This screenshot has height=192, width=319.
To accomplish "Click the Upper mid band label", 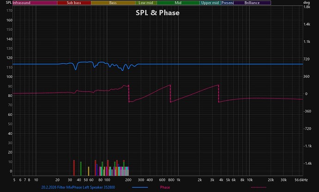I will click(210, 3).
